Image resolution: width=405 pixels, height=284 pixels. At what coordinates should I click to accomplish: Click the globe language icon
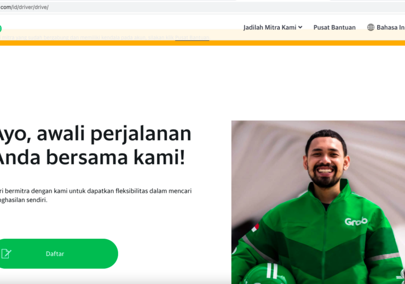tap(371, 27)
